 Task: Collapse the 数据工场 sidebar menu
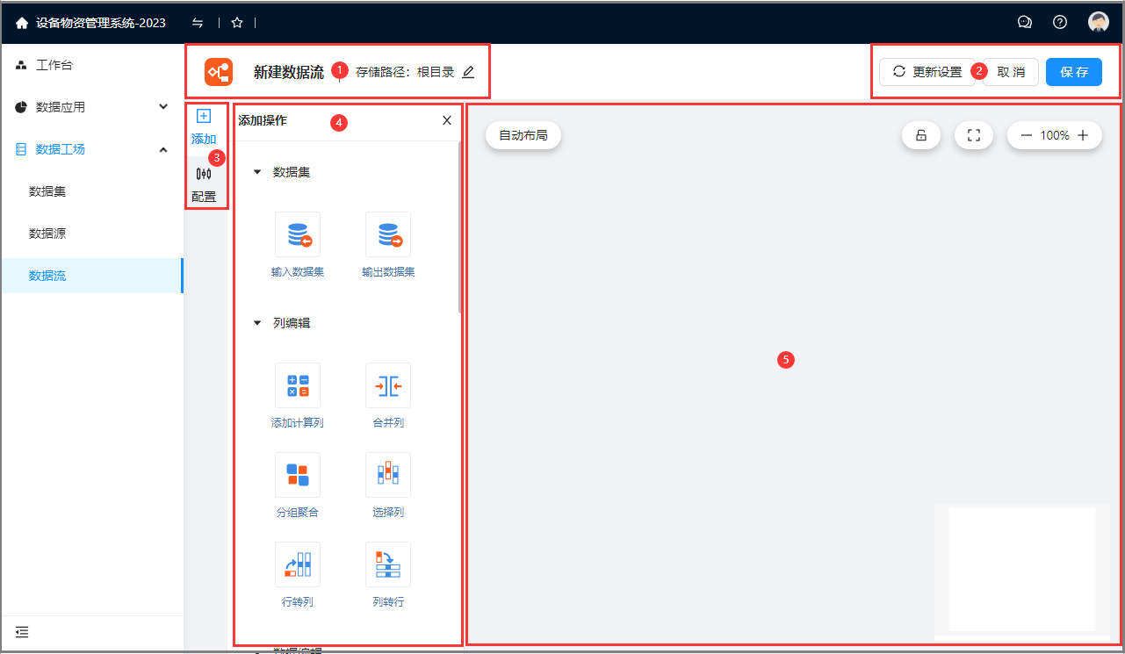tap(163, 149)
